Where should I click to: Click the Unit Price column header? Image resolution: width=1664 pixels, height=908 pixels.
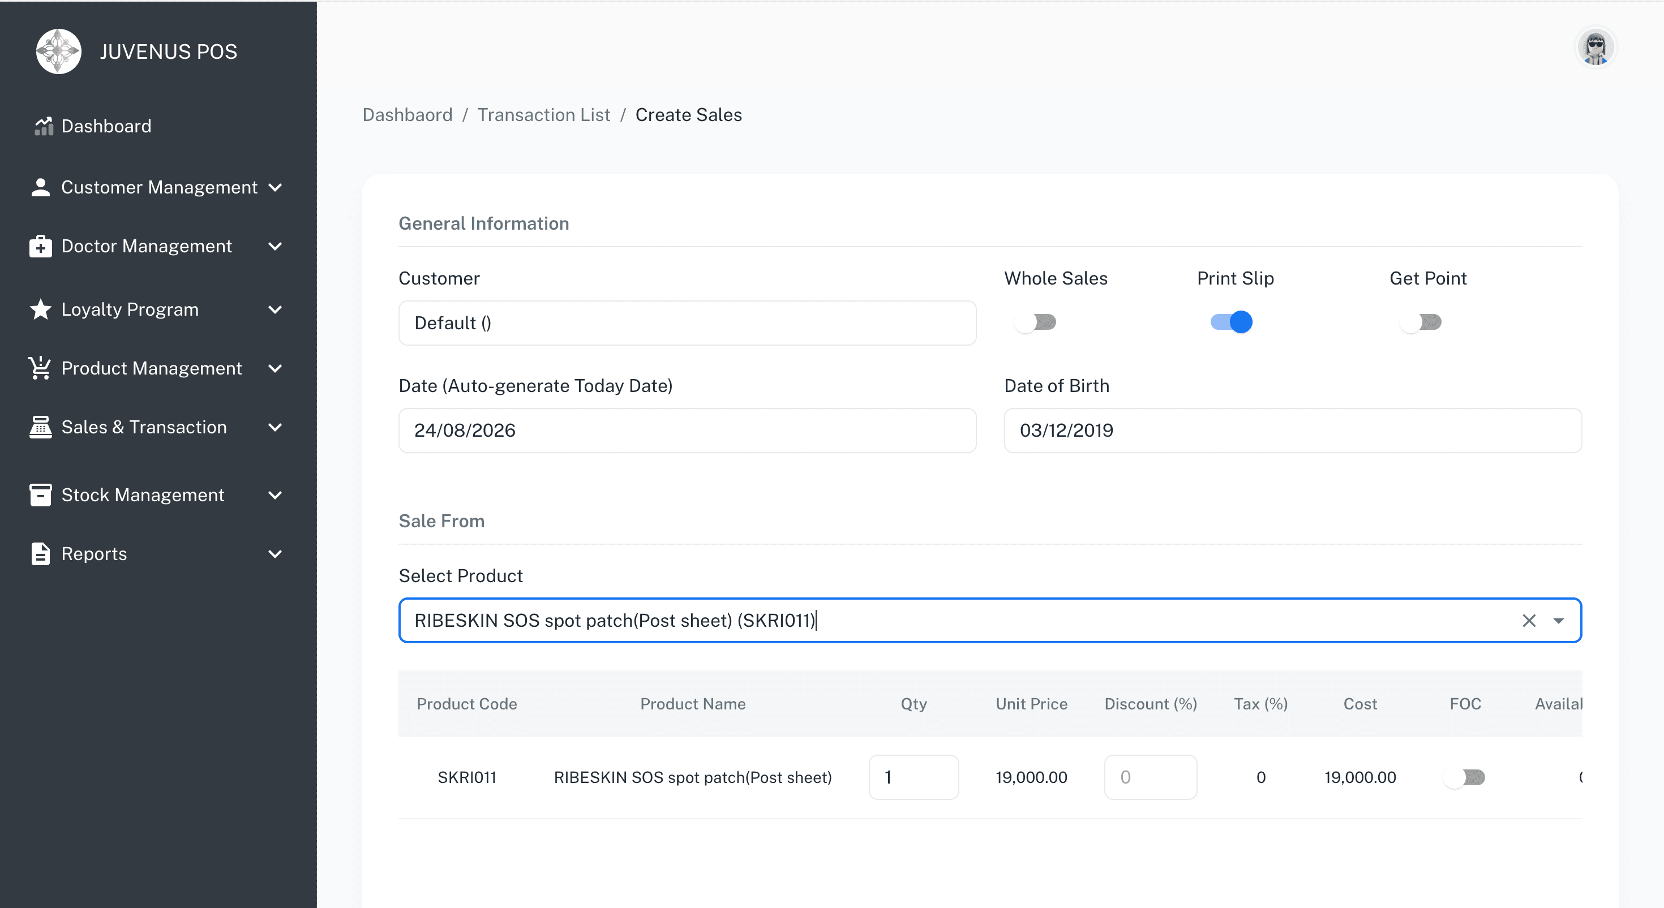click(1031, 703)
